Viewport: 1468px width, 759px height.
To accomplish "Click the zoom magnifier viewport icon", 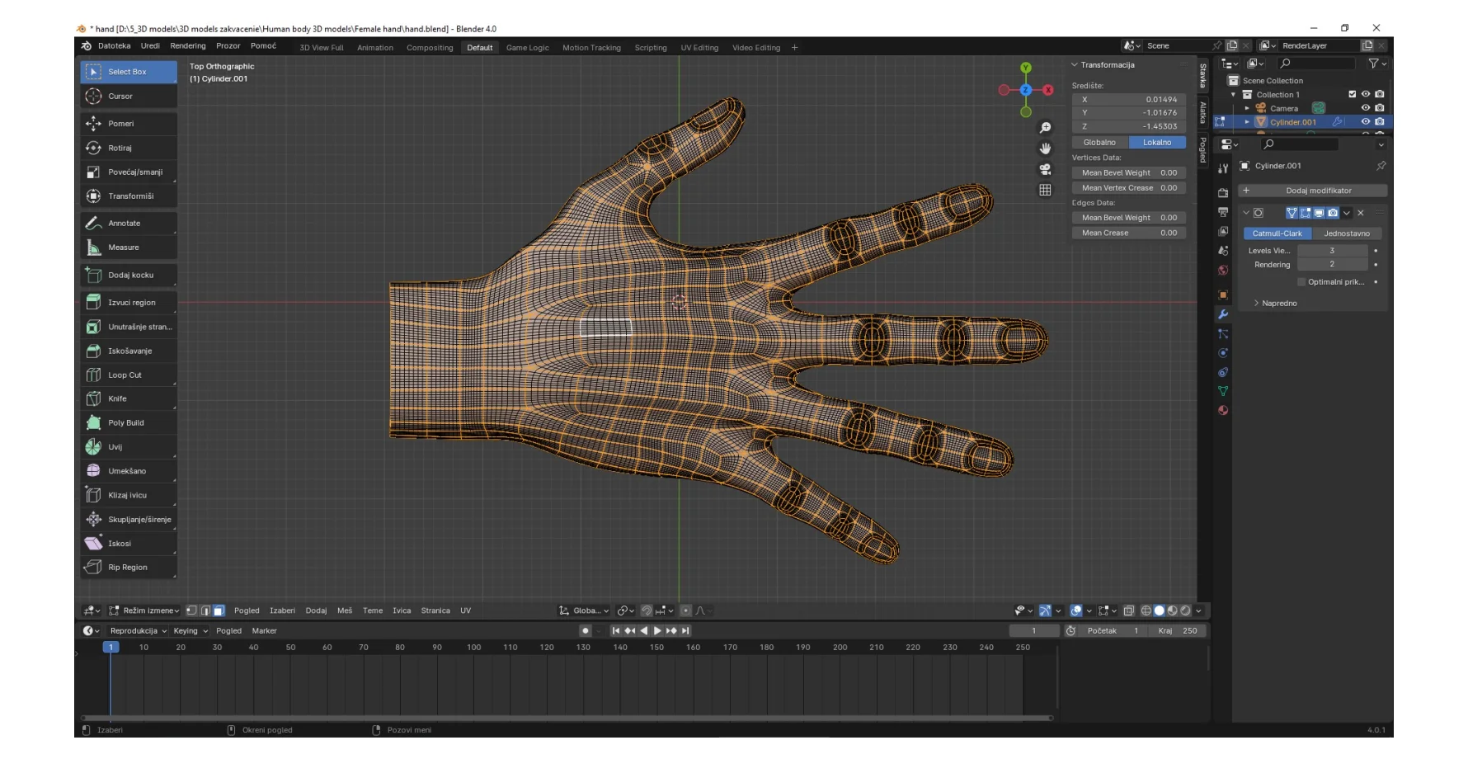I will coord(1045,128).
